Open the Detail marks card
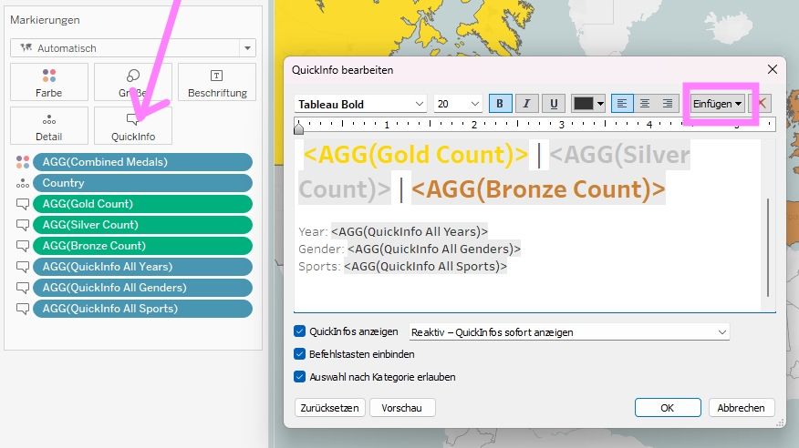Viewport: 799px width, 448px height. pos(49,126)
